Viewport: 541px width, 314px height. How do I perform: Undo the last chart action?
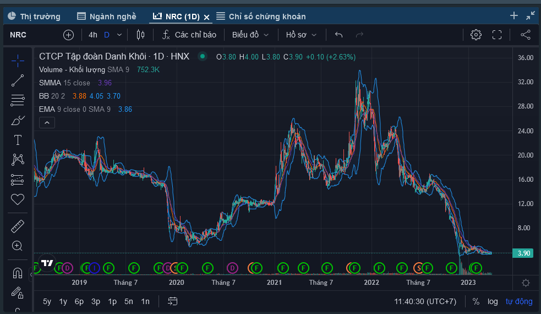click(339, 35)
